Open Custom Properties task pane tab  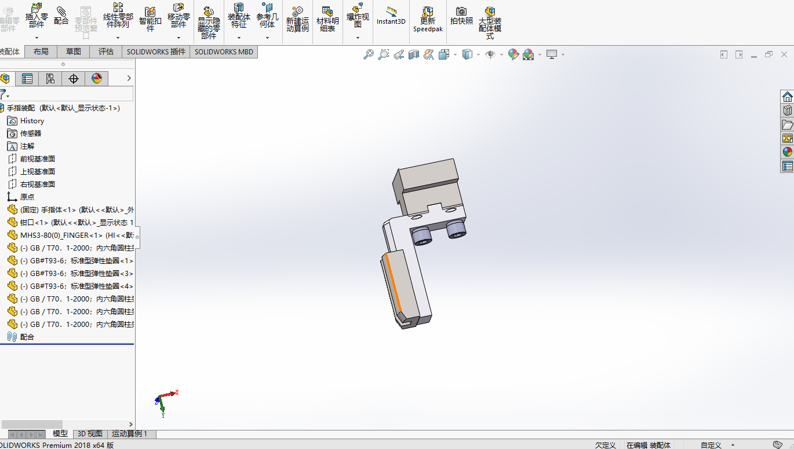pyautogui.click(x=787, y=167)
